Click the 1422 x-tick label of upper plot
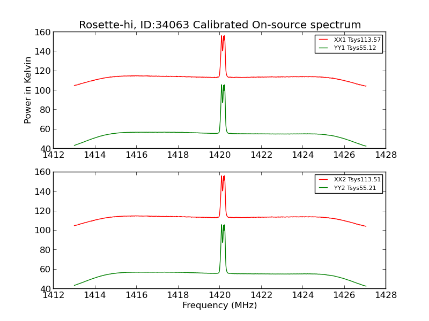 point(262,155)
